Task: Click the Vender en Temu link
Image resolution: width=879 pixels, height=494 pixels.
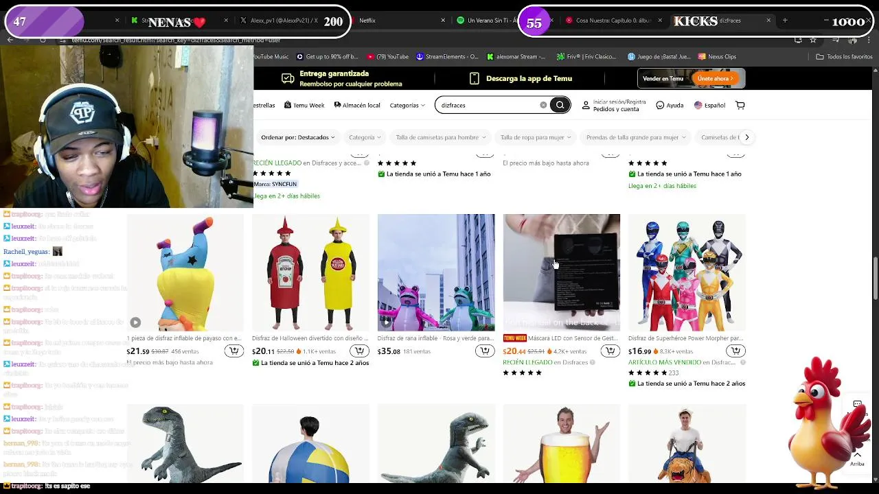Action: [663, 78]
